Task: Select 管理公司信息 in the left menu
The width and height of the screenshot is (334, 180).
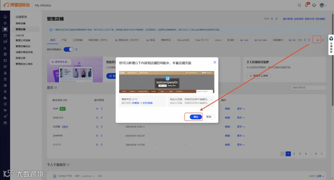Action: [x=23, y=40]
